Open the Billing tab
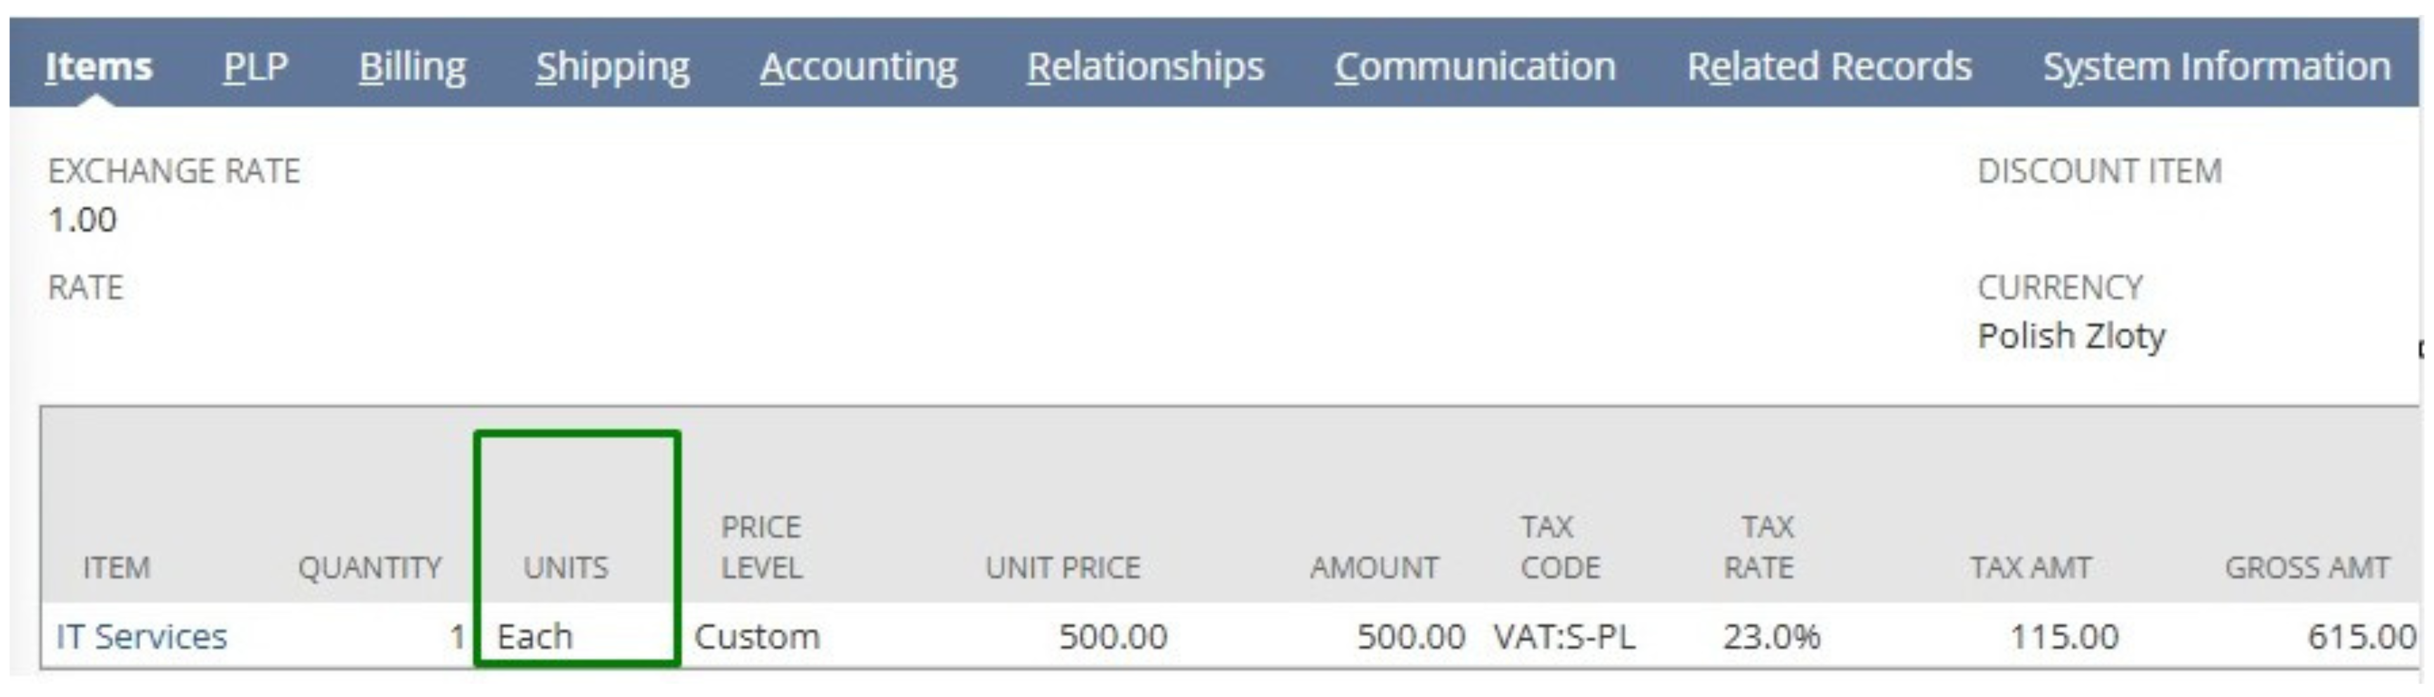 coord(412,67)
